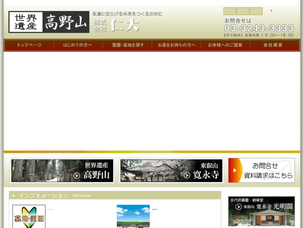Click circled arrow icon on 光明閣 banner

tap(238, 207)
